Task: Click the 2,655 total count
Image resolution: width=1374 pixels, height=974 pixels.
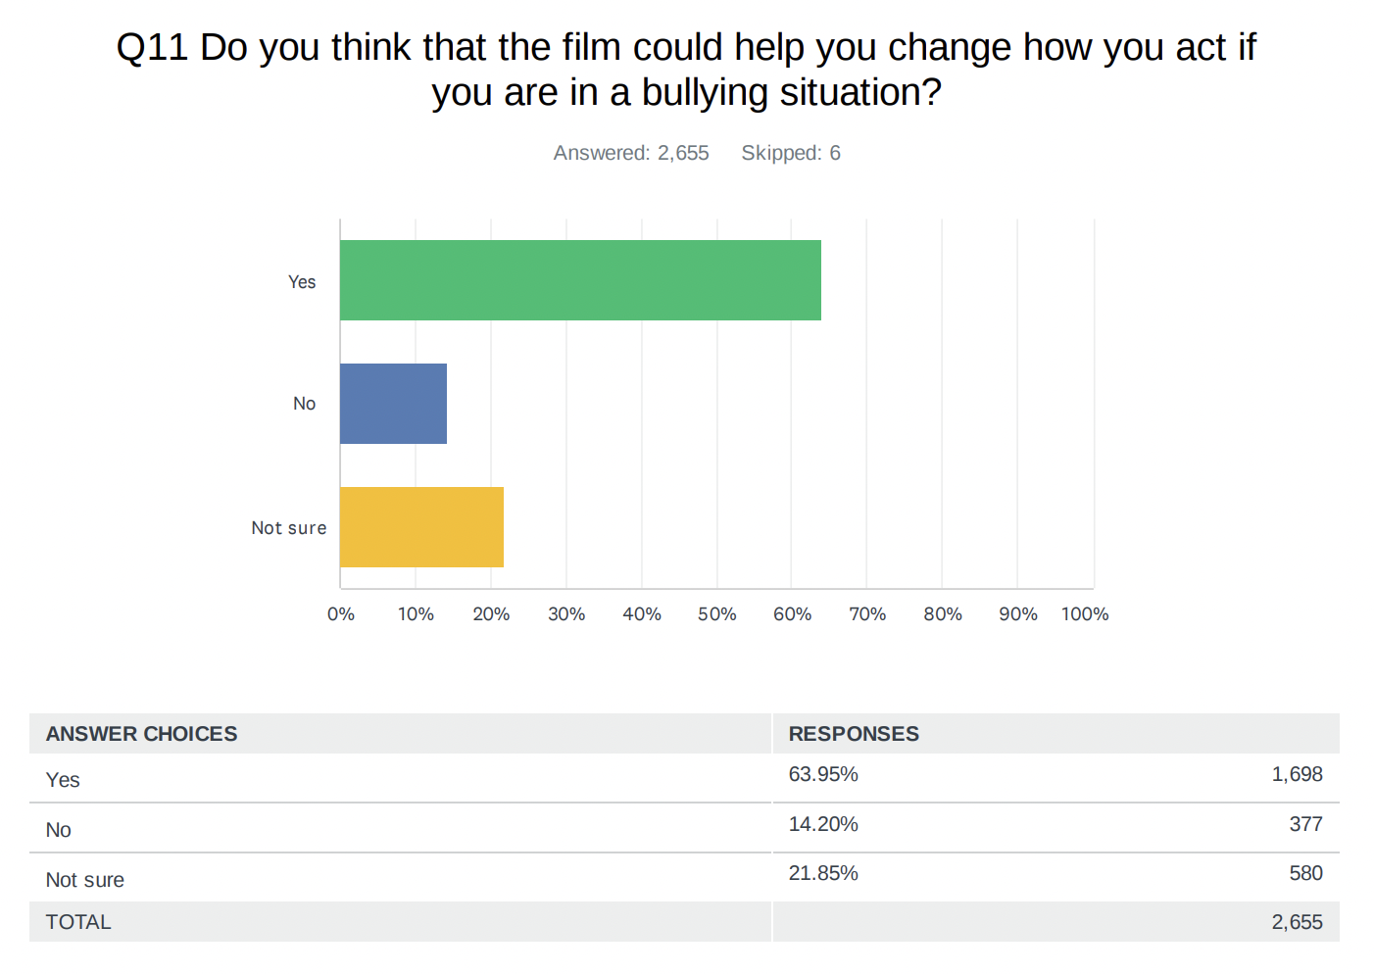Action: [1298, 922]
